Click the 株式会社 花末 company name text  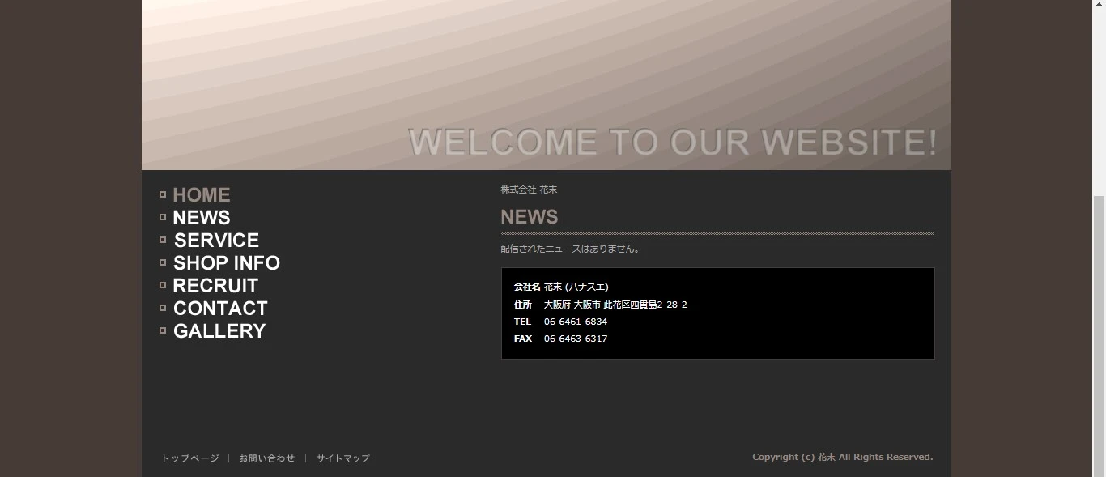click(x=529, y=190)
